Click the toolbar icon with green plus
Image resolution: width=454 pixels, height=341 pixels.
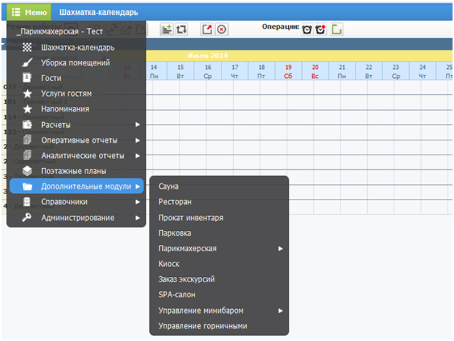point(166,30)
